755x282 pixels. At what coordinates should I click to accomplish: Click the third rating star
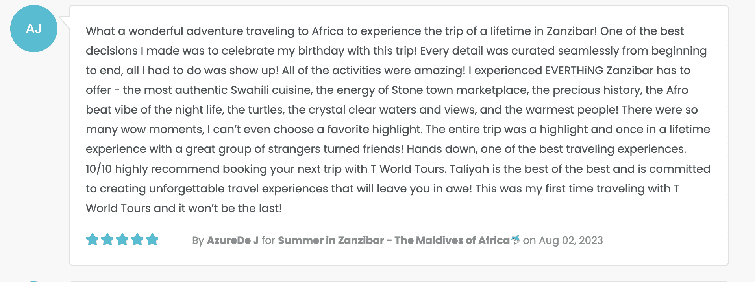coord(122,239)
